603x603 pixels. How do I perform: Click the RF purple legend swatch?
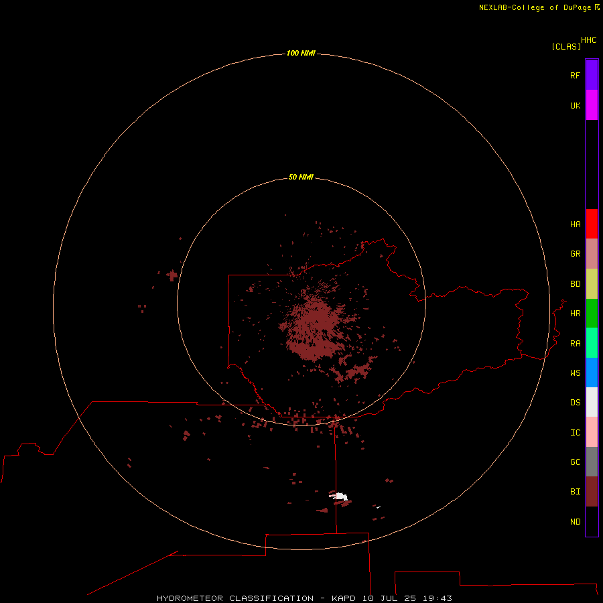coord(592,75)
